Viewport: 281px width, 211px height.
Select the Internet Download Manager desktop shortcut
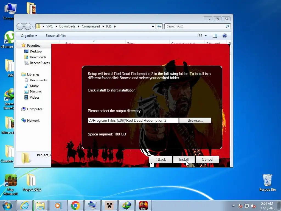(9, 99)
